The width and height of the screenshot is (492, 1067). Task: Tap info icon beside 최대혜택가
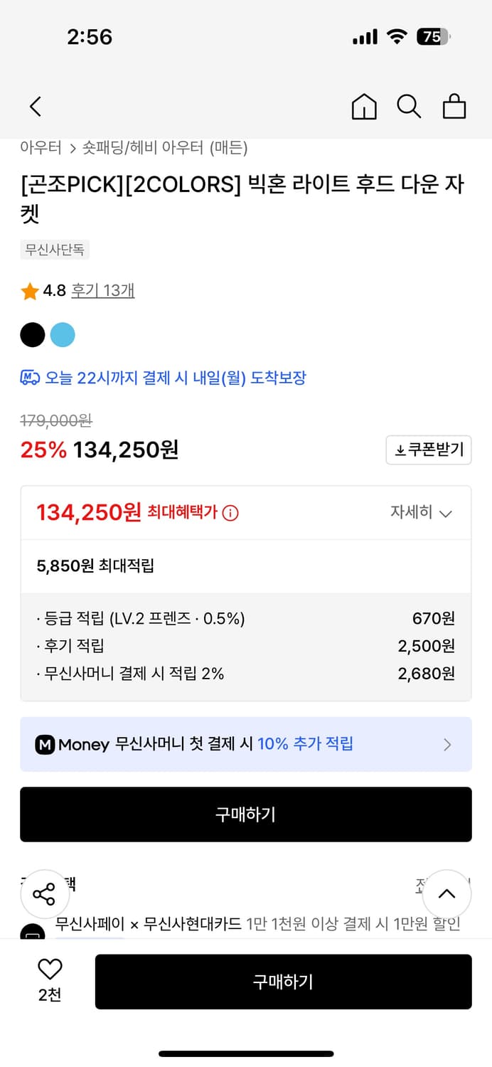point(230,513)
